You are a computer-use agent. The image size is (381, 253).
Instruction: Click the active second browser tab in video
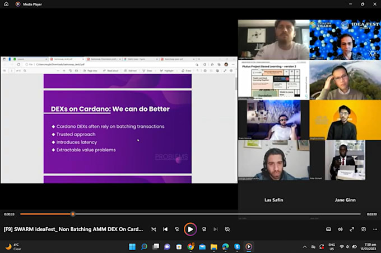pos(67,59)
